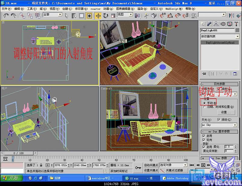The image size is (242, 186).
Task: Click the key icon for Set Keys
Action: pyautogui.click(x=138, y=168)
